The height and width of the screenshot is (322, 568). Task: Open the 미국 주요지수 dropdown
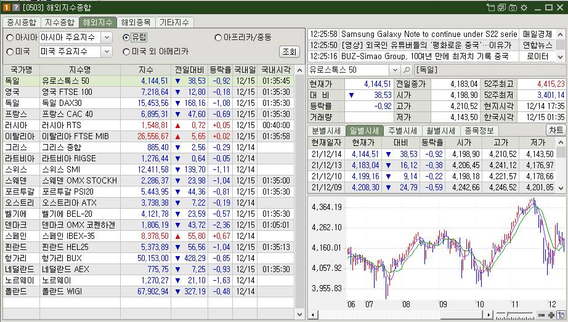point(107,52)
